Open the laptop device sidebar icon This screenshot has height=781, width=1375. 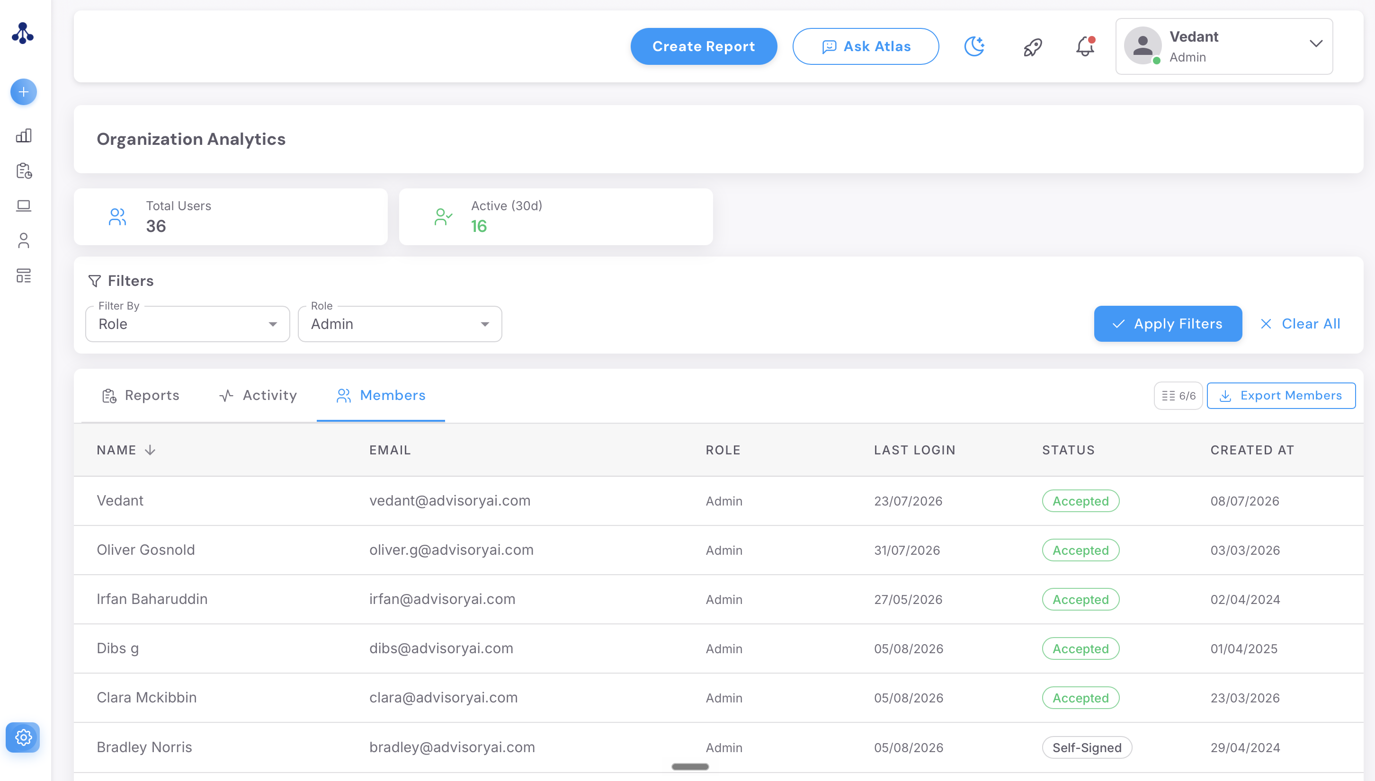tap(24, 205)
